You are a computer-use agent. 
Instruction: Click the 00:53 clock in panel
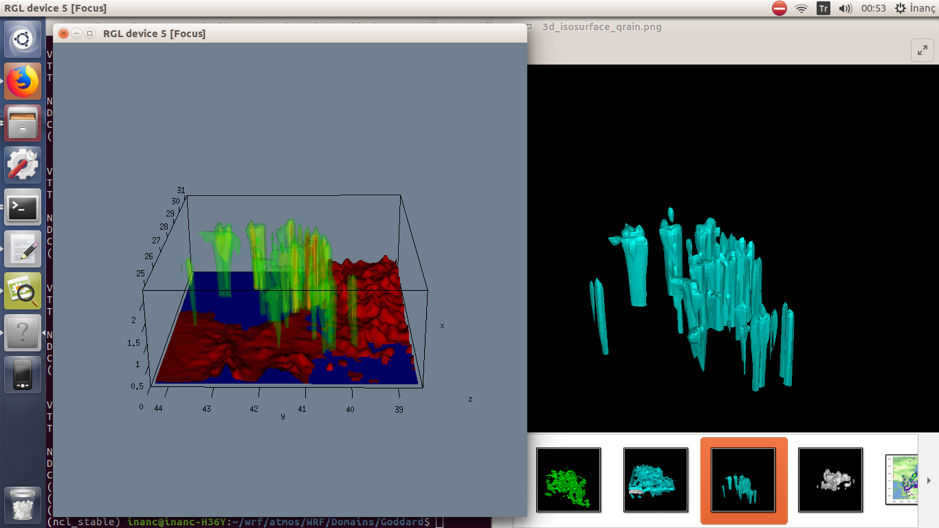(874, 8)
